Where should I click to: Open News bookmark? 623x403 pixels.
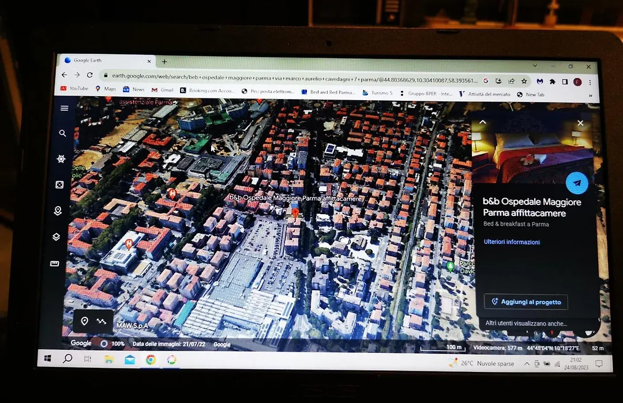[x=133, y=89]
